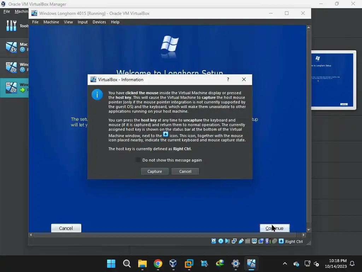Image resolution: width=362 pixels, height=272 pixels.
Task: Click Continue in Longhorn Setup
Action: (274, 228)
